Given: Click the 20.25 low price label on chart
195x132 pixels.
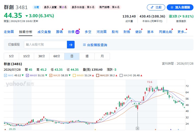Looking at the screenshot, I should (x=12, y=129).
